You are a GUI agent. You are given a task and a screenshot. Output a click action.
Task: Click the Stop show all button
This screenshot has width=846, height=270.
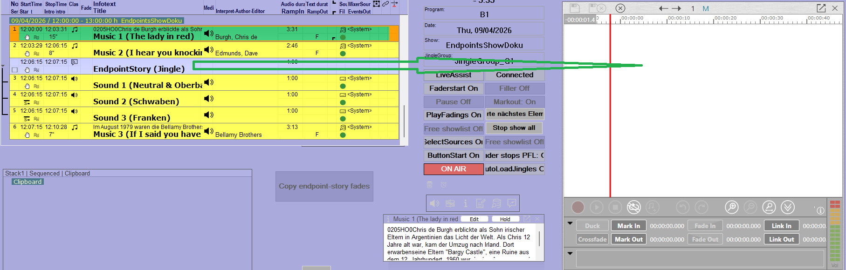pyautogui.click(x=514, y=128)
